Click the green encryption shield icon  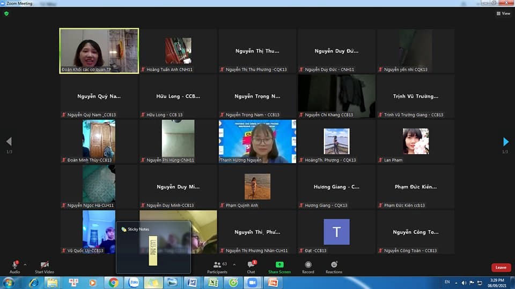point(6,13)
